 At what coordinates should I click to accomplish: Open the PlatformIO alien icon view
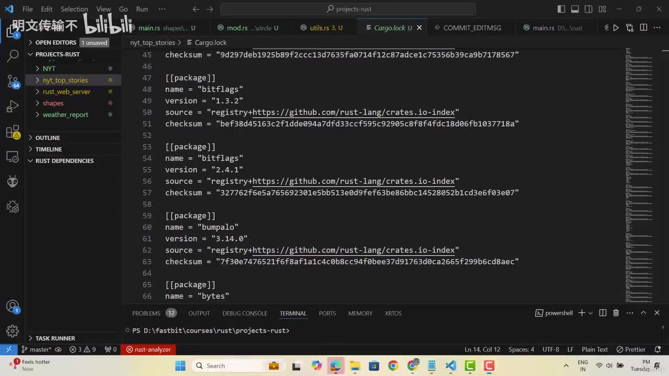pyautogui.click(x=13, y=182)
